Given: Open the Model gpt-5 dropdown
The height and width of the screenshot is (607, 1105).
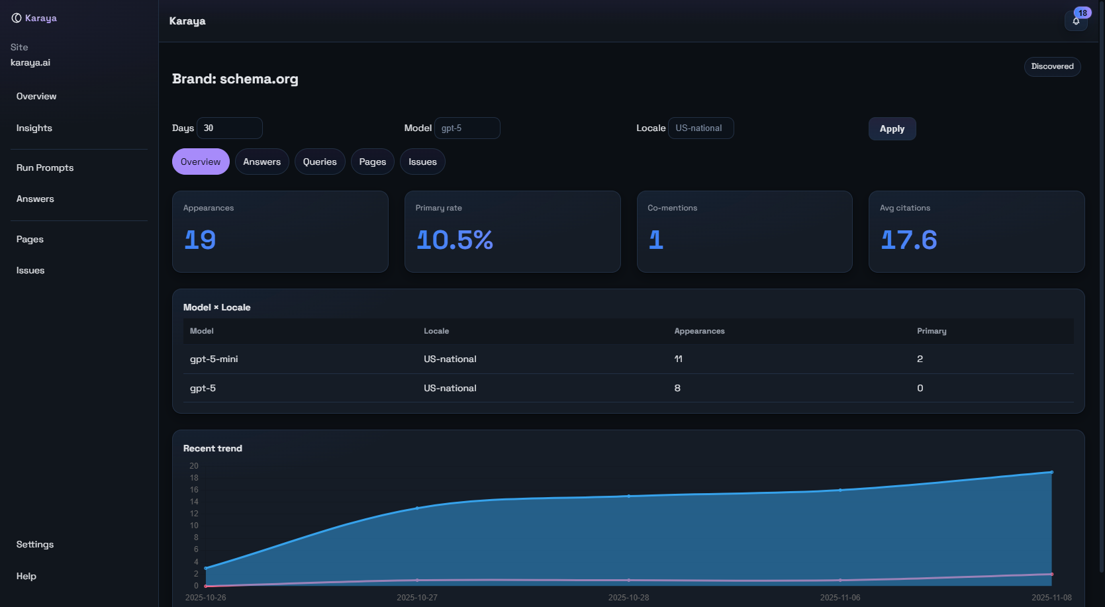Looking at the screenshot, I should coord(467,128).
